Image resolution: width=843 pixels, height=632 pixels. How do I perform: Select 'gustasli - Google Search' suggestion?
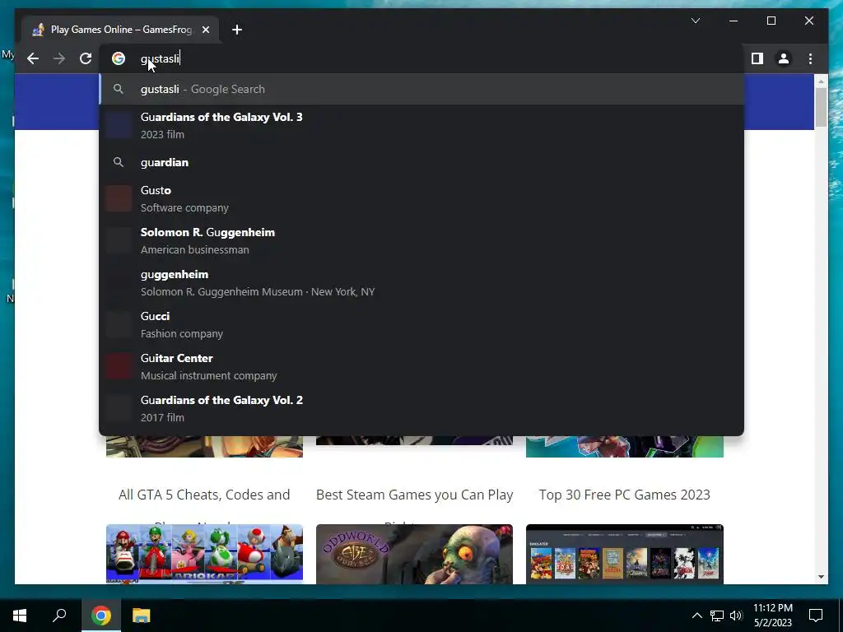click(x=421, y=89)
